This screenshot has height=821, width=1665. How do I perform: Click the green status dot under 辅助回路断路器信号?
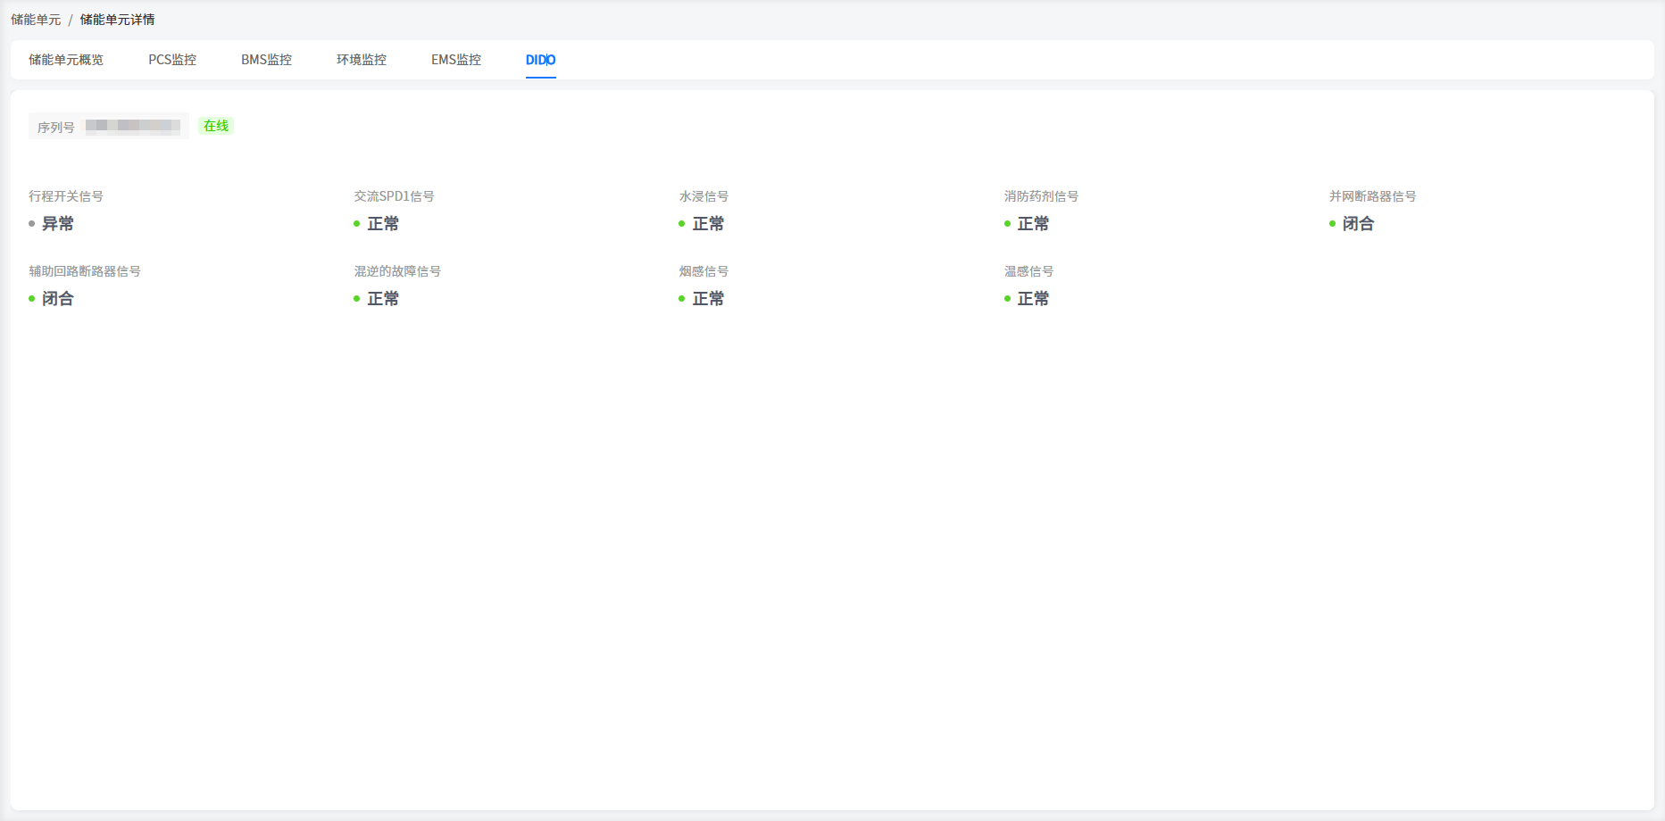[32, 299]
